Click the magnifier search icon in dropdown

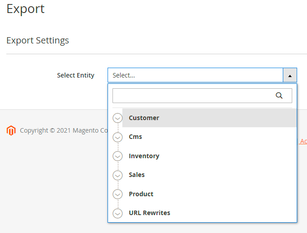point(279,95)
